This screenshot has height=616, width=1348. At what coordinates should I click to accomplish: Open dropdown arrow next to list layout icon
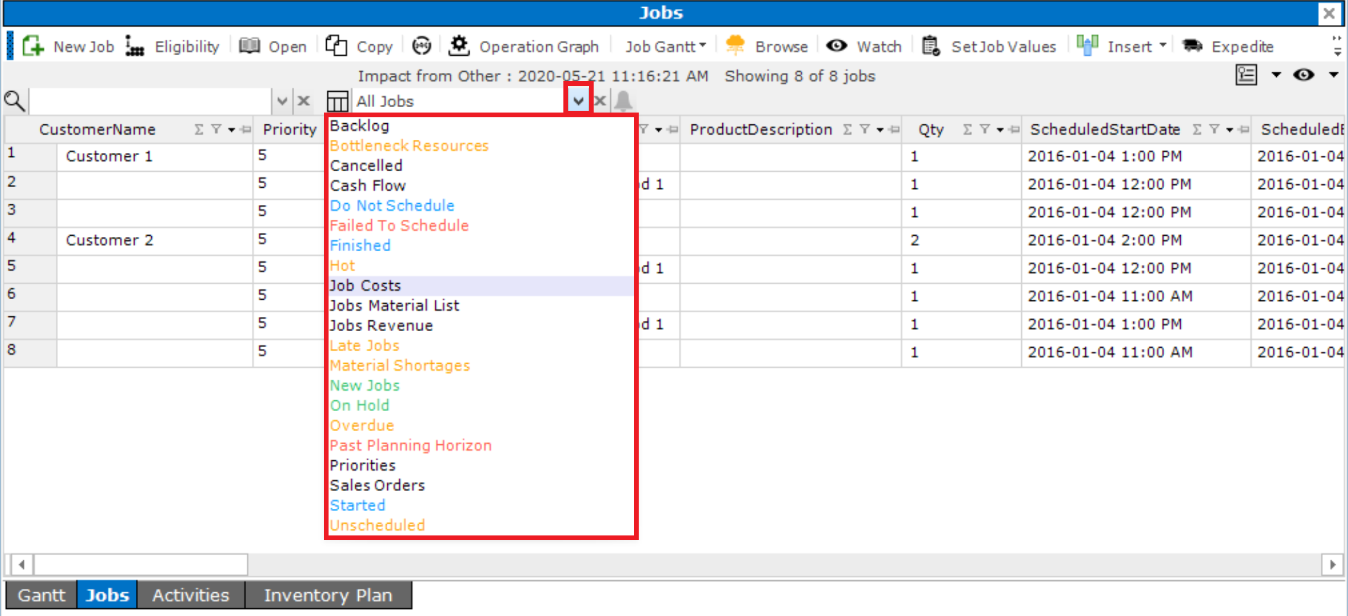point(1276,75)
